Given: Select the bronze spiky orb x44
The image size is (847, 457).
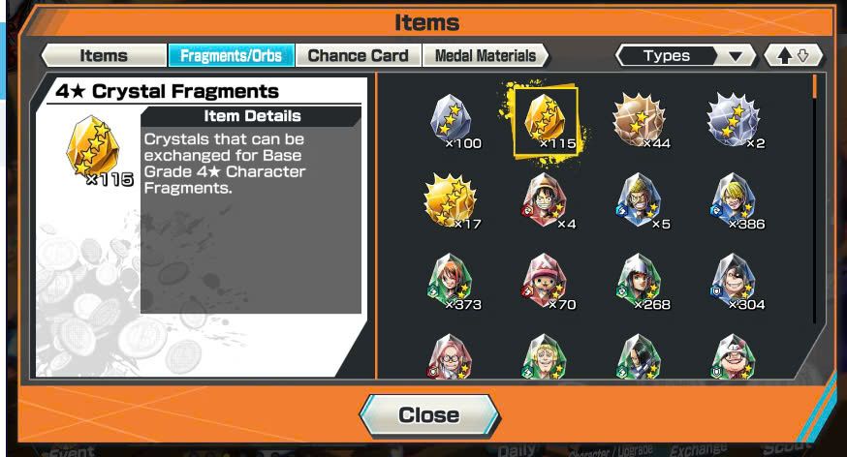Looking at the screenshot, I should (x=641, y=121).
